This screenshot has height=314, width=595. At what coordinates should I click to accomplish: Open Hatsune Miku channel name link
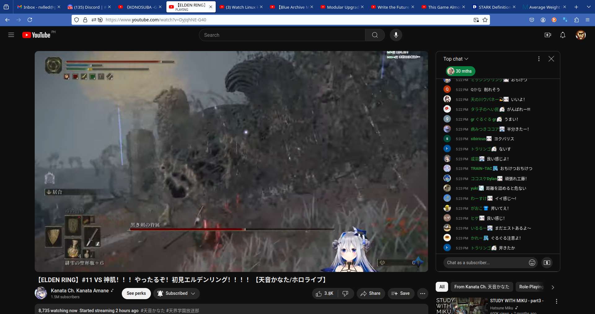click(501, 308)
